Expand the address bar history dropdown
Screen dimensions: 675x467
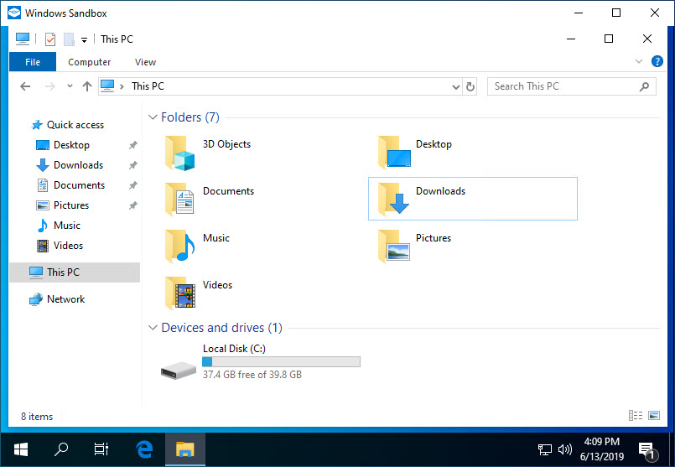click(x=456, y=87)
